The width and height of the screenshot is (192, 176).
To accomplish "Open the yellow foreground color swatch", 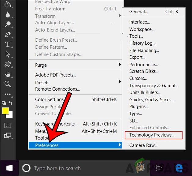I will [5, 111].
